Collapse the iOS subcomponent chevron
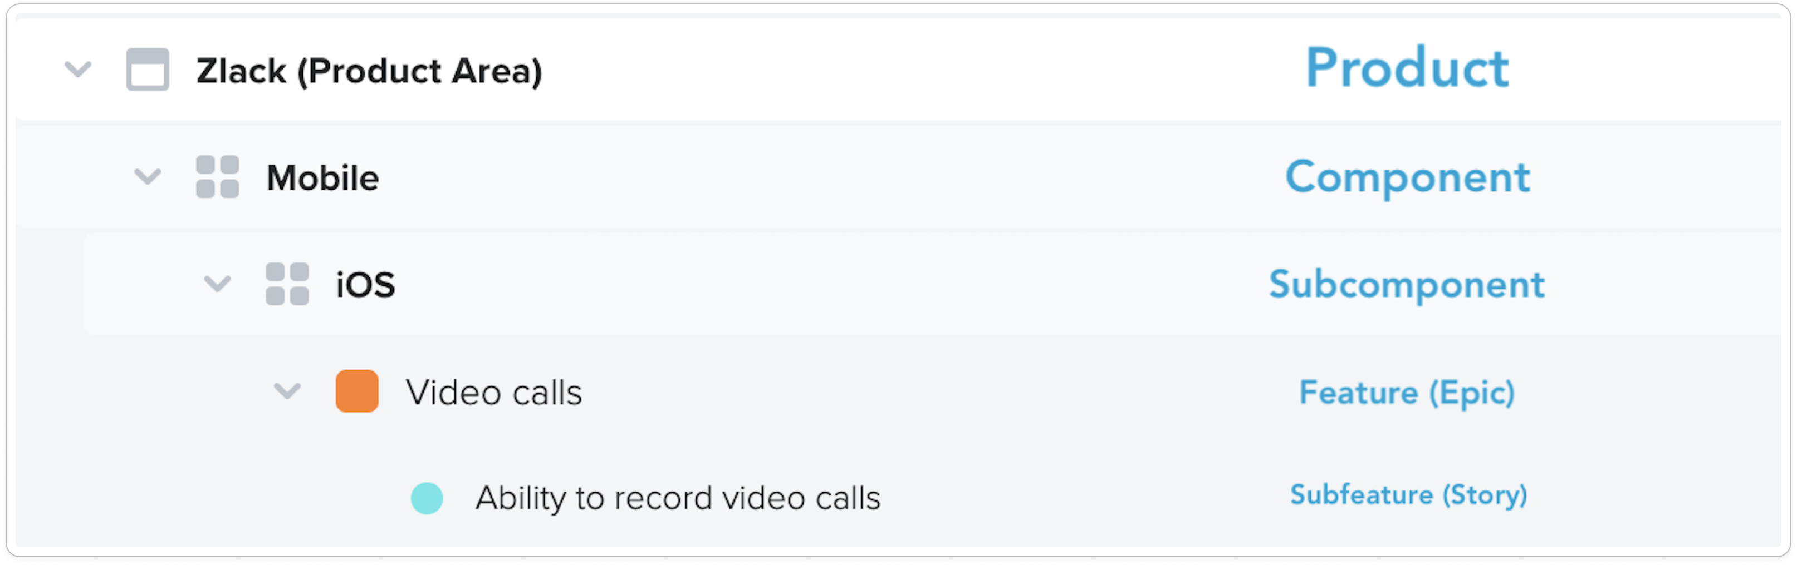The height and width of the screenshot is (565, 1797). [x=217, y=284]
